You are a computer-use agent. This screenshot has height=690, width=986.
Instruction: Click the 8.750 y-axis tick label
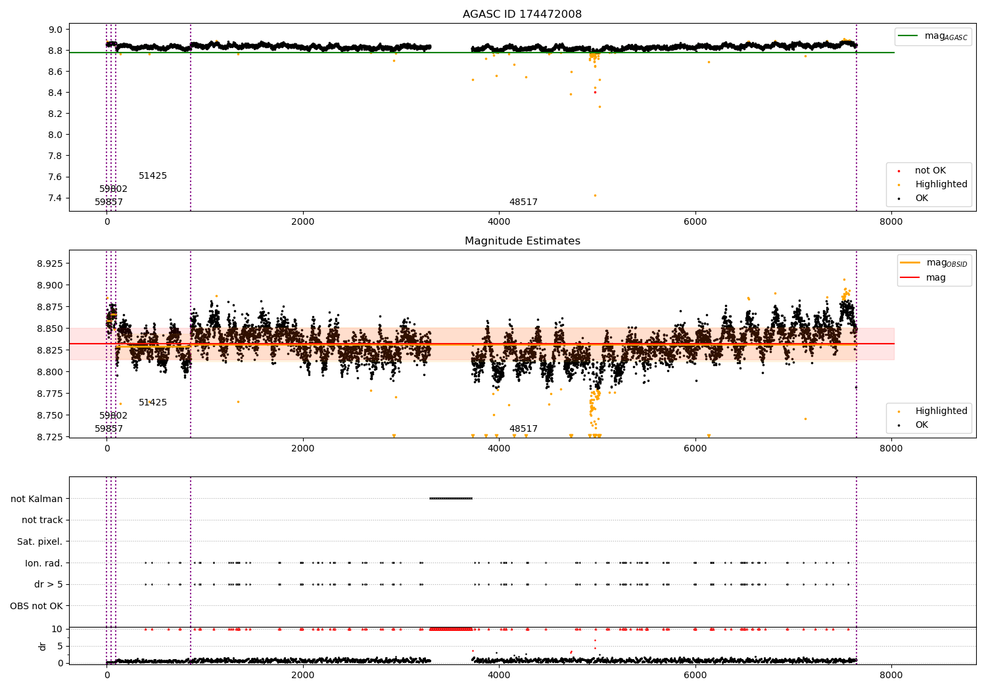click(x=51, y=415)
